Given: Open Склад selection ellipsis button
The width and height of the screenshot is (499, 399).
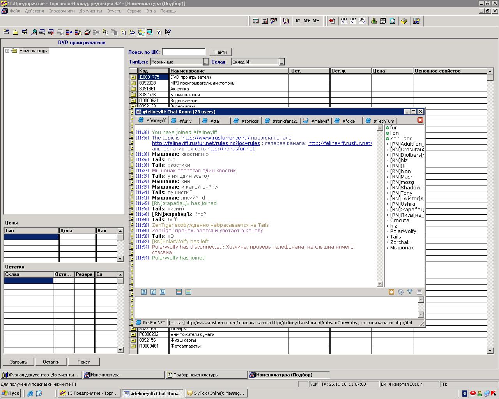Looking at the screenshot, I should (x=281, y=62).
